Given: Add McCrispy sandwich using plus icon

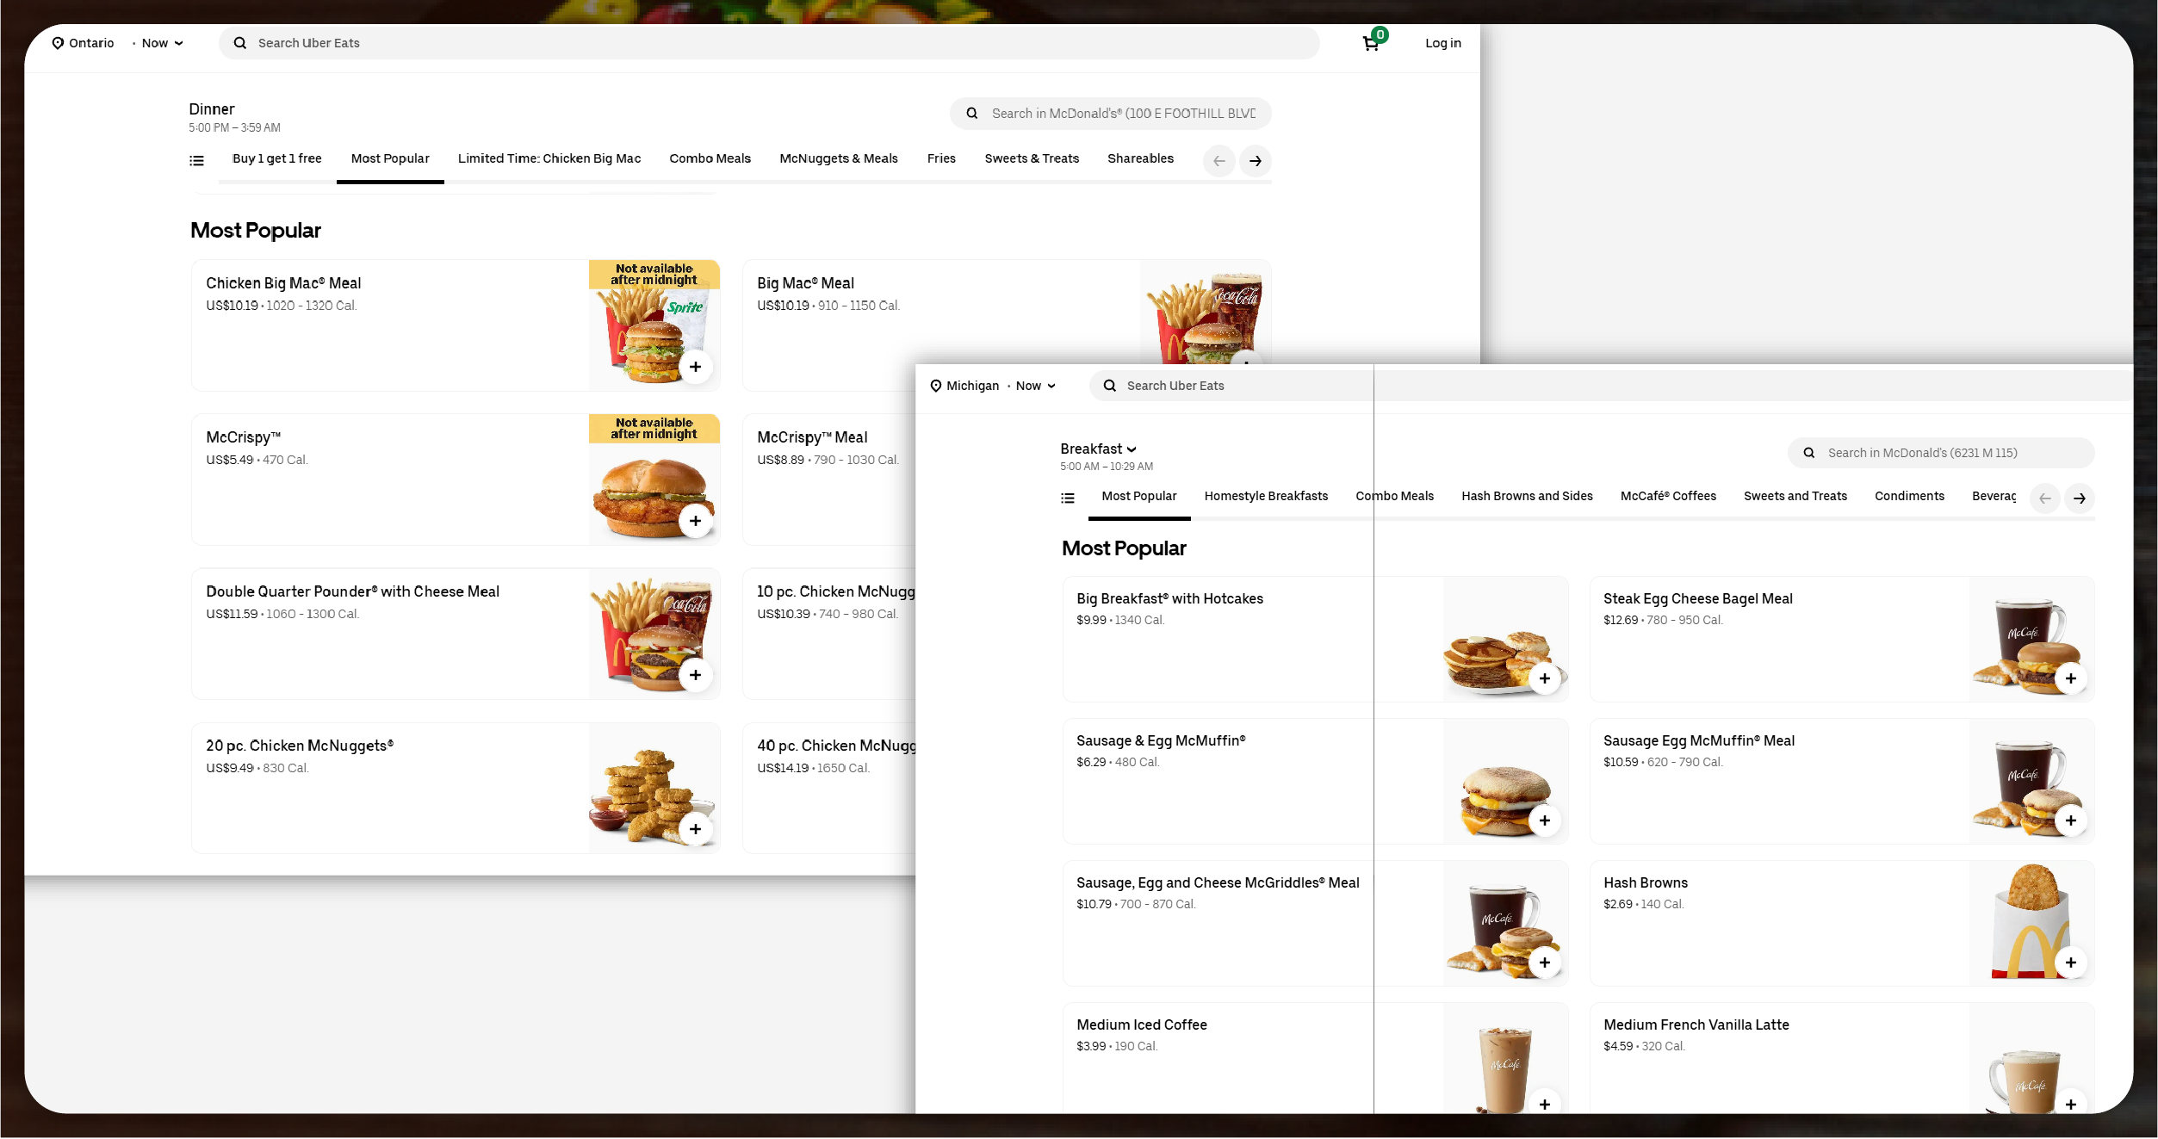Looking at the screenshot, I should coord(695,521).
